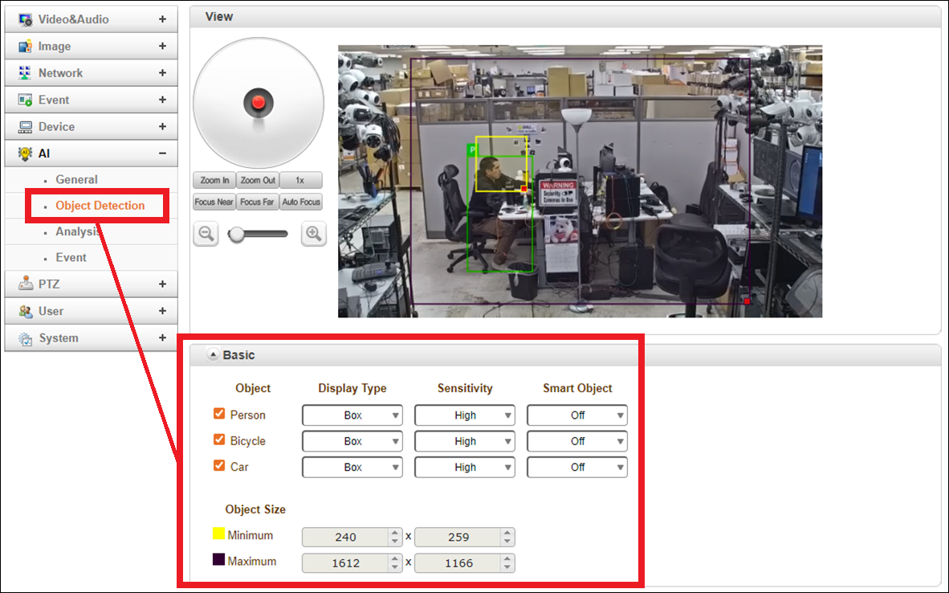Click red handle of yellow minimum box

coord(524,189)
